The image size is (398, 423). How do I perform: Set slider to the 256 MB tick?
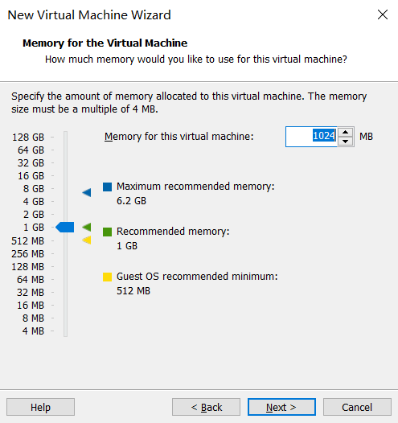coord(65,254)
